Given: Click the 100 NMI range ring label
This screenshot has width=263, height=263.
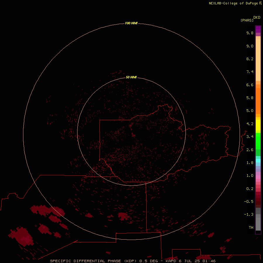Looking at the screenshot, I should pyautogui.click(x=131, y=23).
